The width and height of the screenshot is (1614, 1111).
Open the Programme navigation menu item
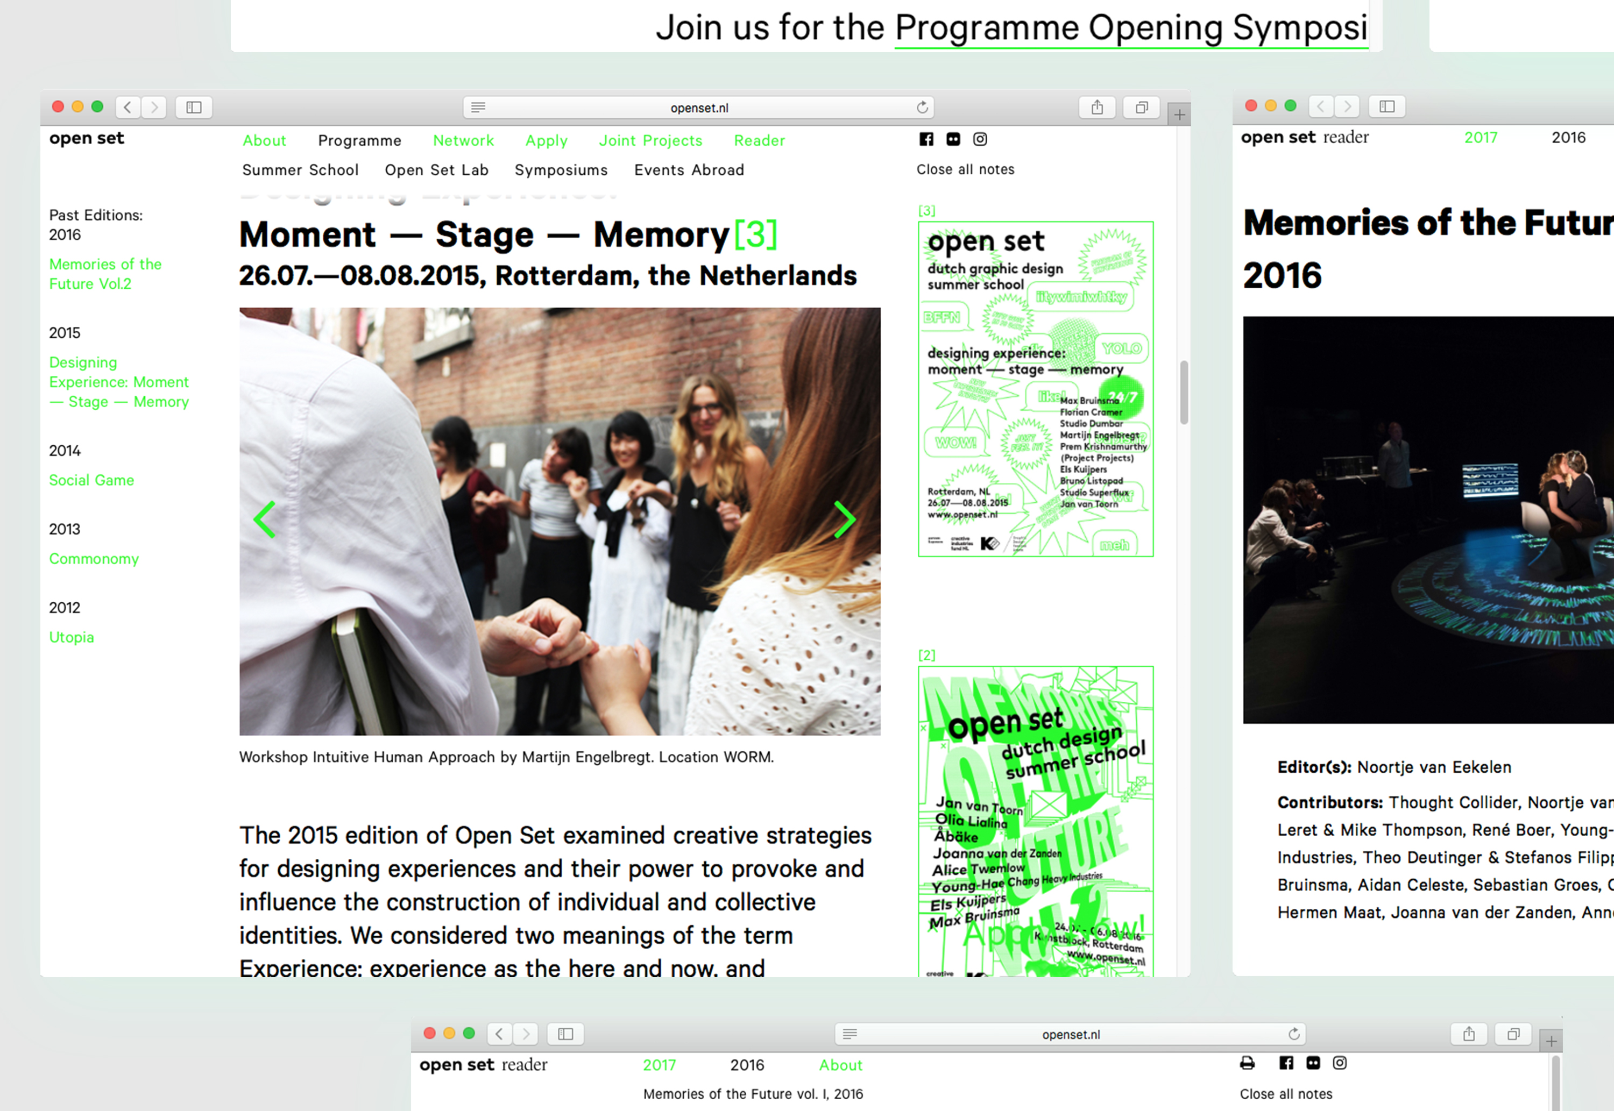click(359, 140)
